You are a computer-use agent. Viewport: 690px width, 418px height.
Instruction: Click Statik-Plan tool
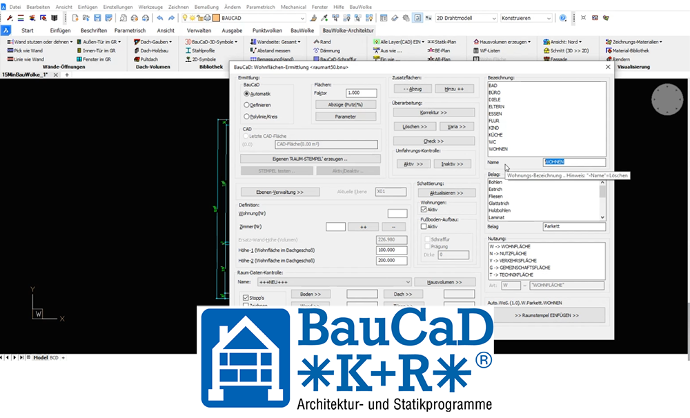(x=442, y=42)
